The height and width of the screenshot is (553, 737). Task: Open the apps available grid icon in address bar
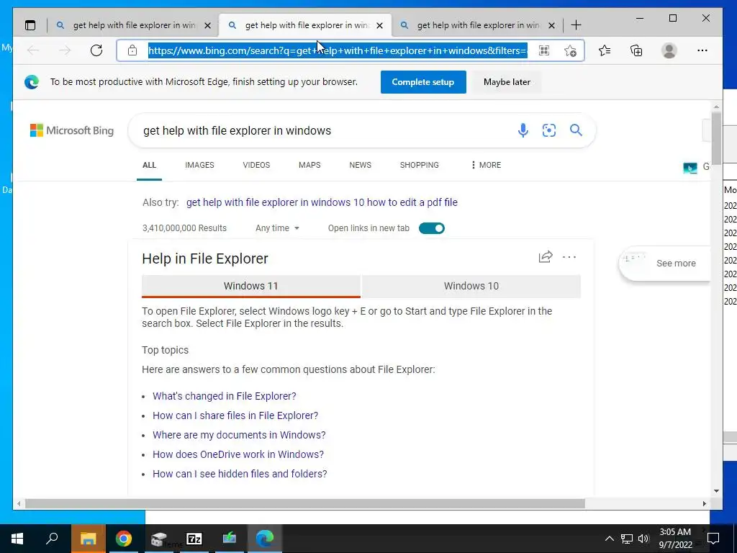click(x=544, y=50)
